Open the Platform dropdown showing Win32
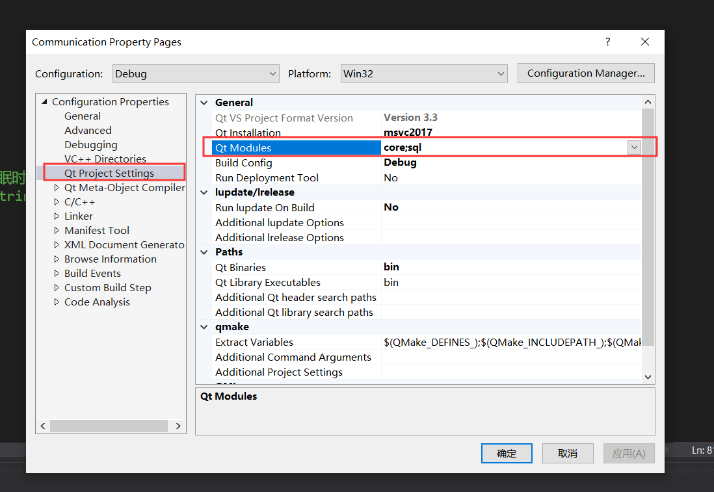 tap(424, 73)
